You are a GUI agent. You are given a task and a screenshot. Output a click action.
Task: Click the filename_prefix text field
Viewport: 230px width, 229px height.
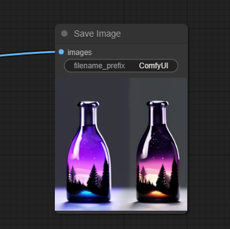tap(121, 66)
